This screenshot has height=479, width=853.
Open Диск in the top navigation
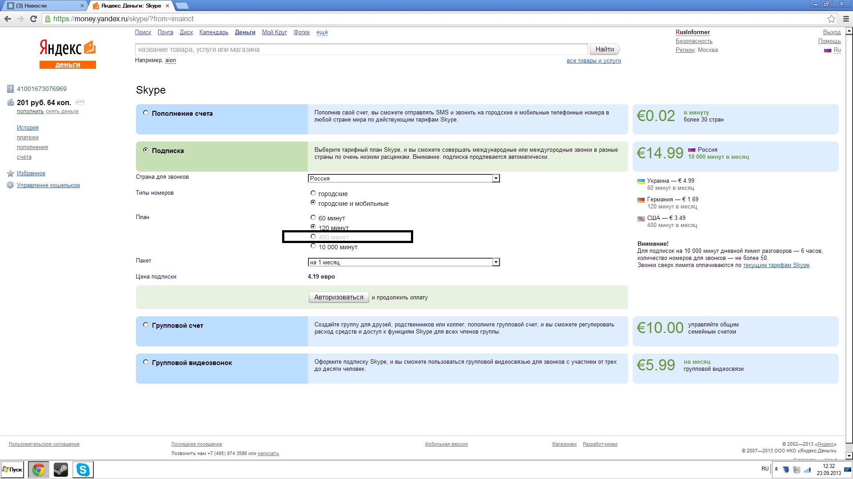tap(186, 32)
